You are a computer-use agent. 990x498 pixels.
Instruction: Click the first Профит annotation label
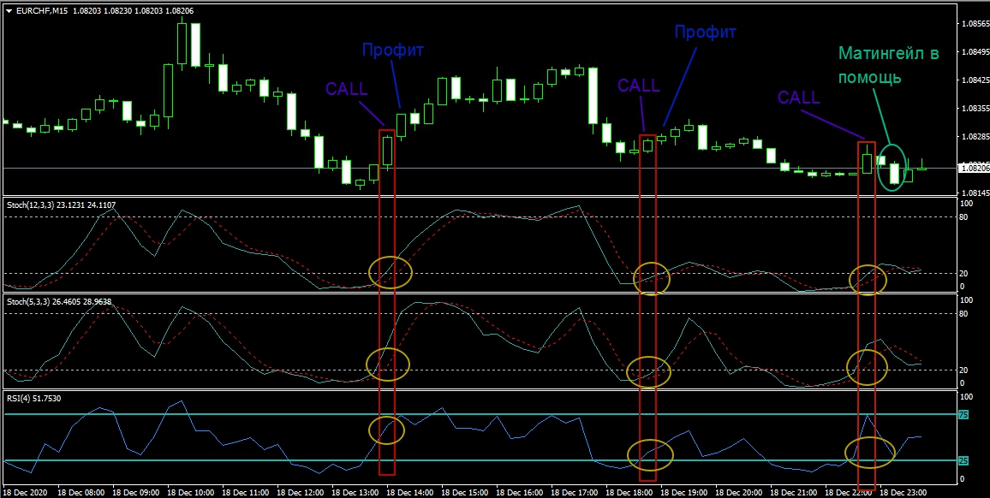point(393,50)
